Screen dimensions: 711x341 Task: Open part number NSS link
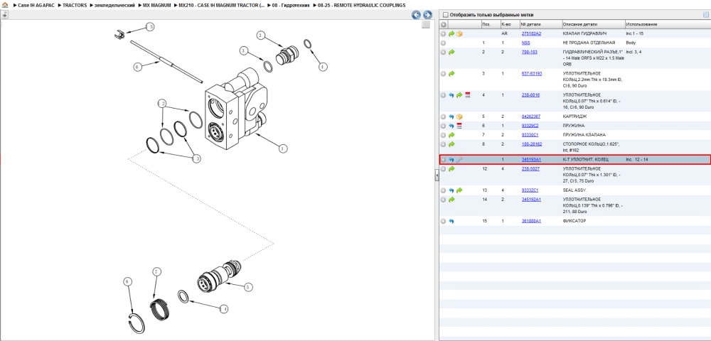525,43
